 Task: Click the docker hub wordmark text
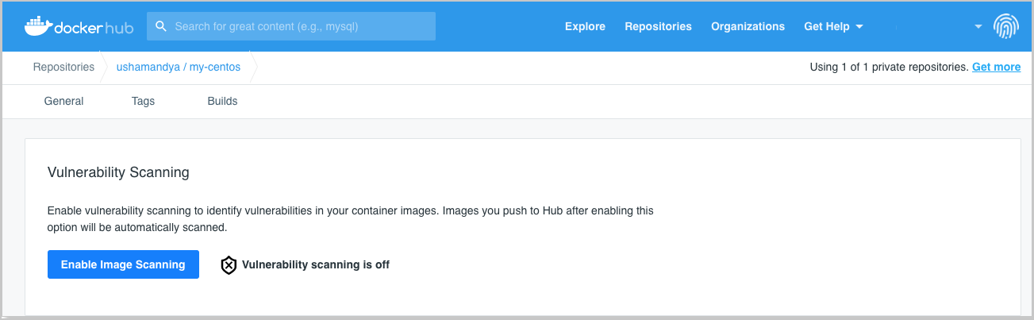94,27
